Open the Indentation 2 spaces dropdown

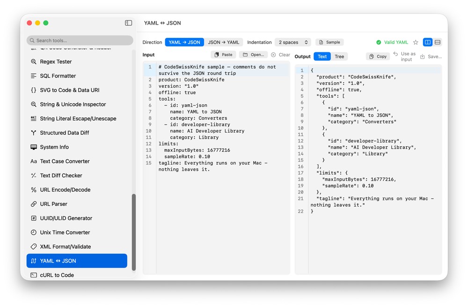click(293, 43)
